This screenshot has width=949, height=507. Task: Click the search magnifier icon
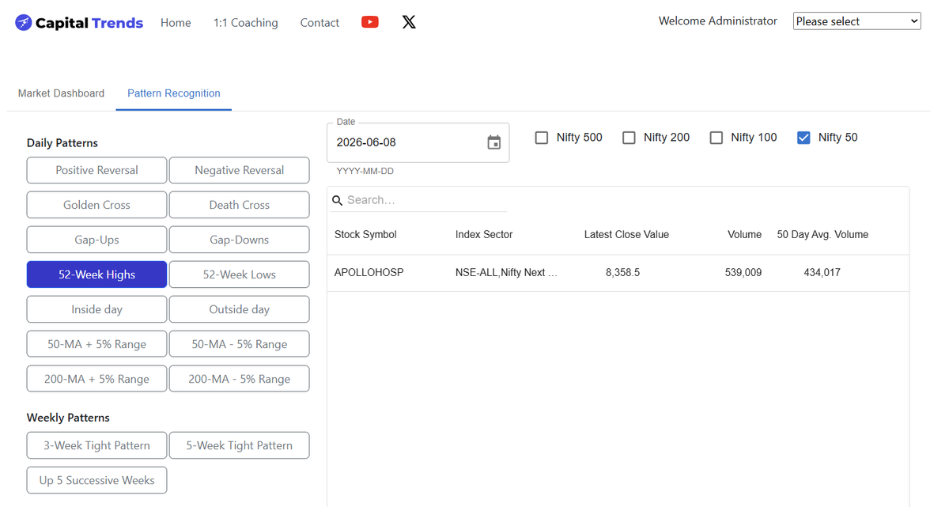[x=338, y=201]
